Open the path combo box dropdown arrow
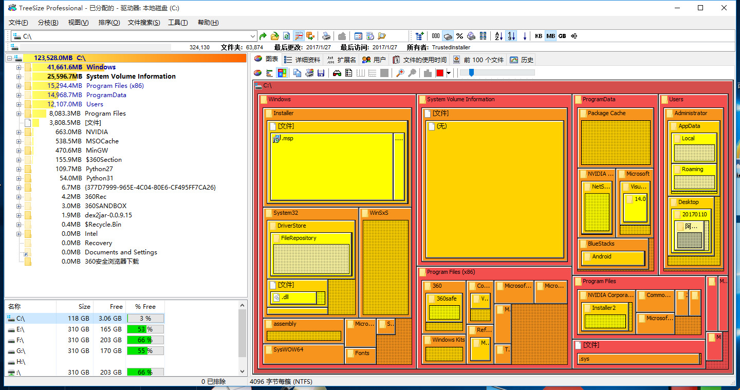This screenshot has width=740, height=390. (252, 36)
